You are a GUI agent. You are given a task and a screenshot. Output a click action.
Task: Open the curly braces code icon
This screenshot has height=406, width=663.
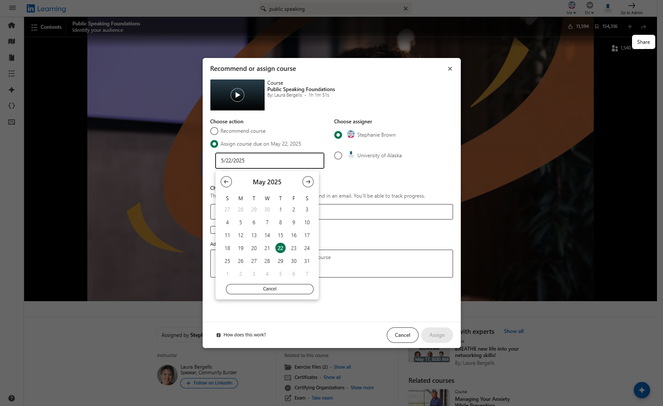pos(12,106)
